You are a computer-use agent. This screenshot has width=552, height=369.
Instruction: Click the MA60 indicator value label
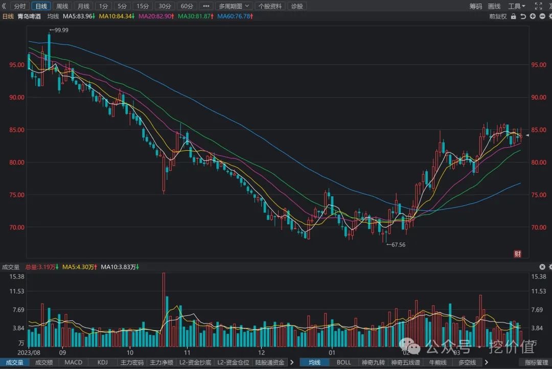point(235,16)
